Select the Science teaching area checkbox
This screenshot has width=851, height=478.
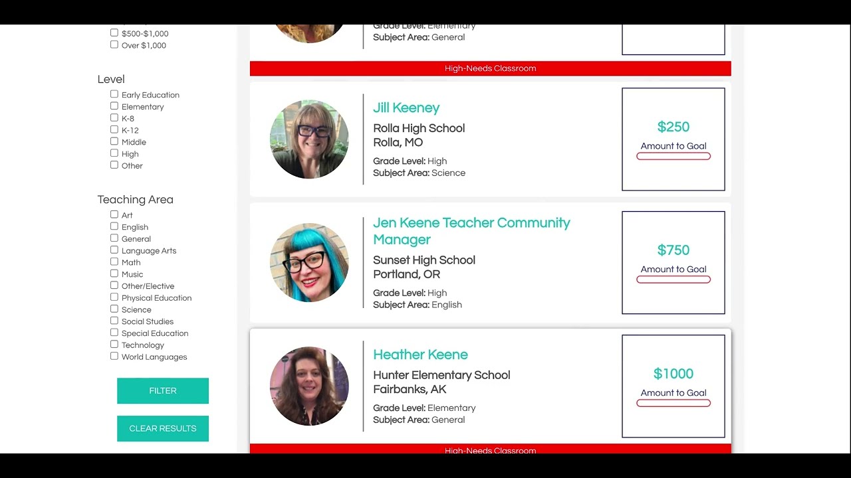[114, 309]
